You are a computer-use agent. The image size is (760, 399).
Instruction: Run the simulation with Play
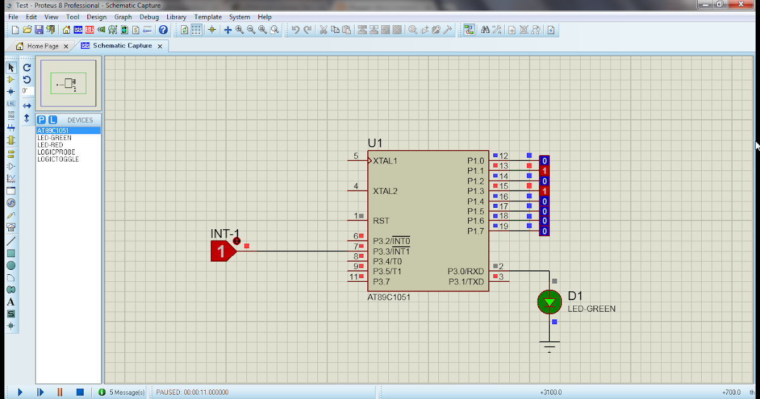[20, 392]
